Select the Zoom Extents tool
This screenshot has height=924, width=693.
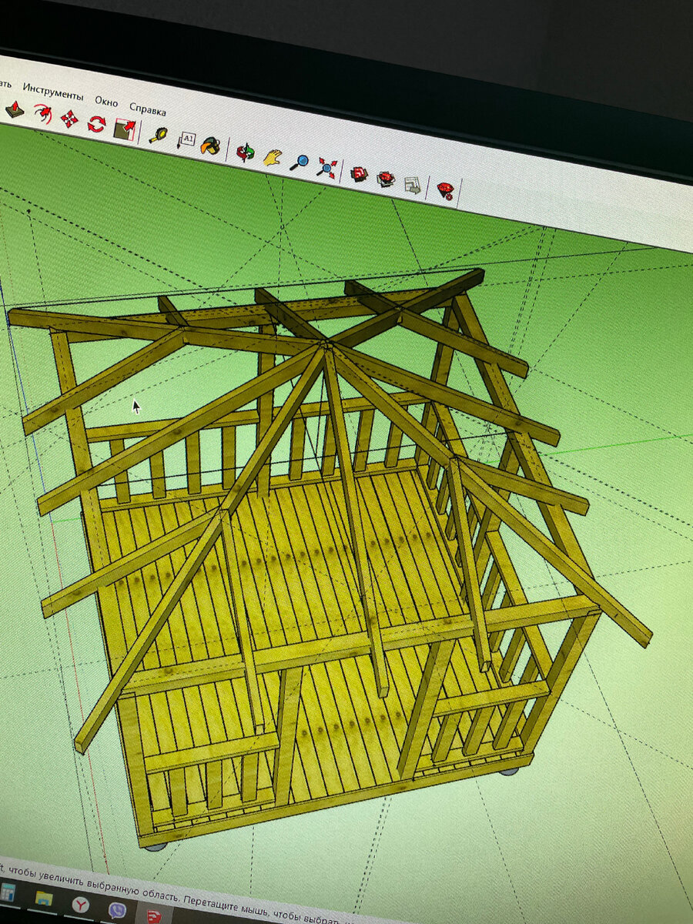(x=326, y=167)
